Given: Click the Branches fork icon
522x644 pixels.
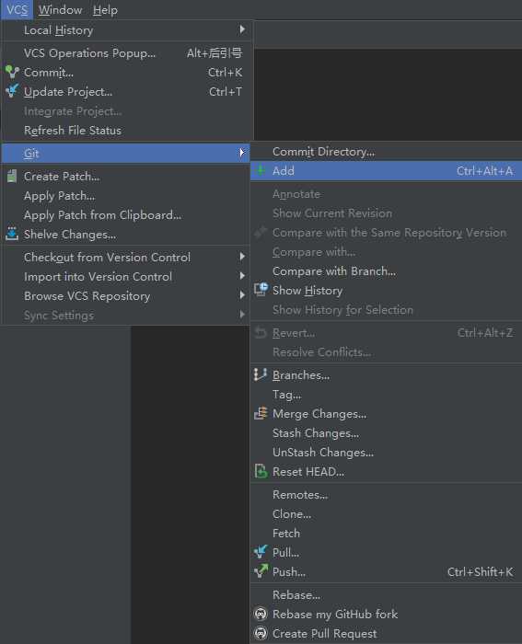Looking at the screenshot, I should [261, 374].
